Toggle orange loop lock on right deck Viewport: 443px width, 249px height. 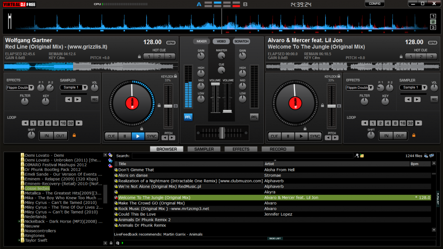coord(414,135)
